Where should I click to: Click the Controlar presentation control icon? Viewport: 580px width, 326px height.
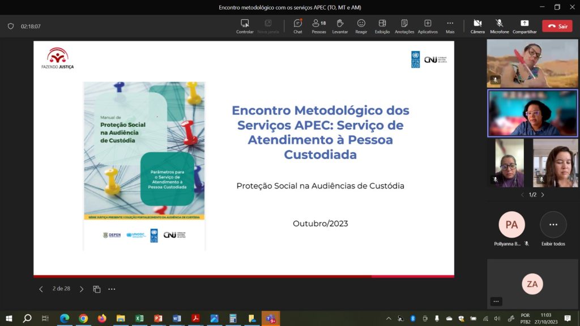coord(245,26)
